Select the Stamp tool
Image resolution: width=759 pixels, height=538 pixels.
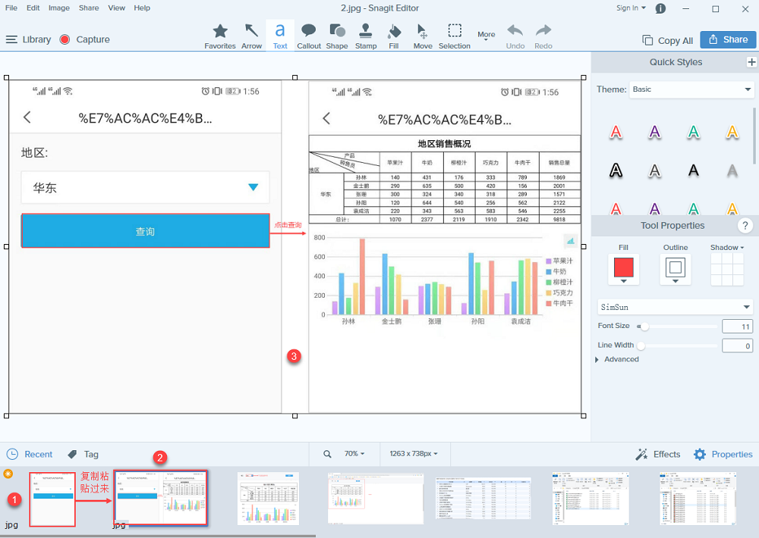[366, 36]
